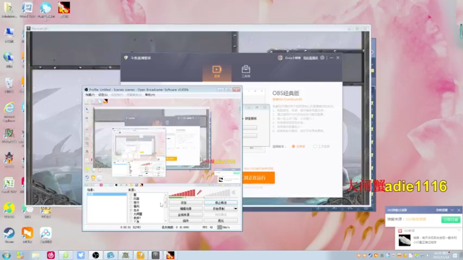Click the 全域来源... button in OBS
This screenshot has height=260, width=463.
186,214
